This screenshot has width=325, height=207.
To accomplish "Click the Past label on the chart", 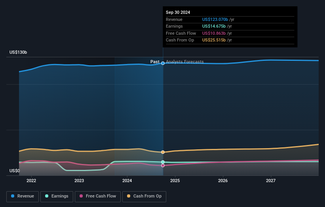I will [155, 62].
